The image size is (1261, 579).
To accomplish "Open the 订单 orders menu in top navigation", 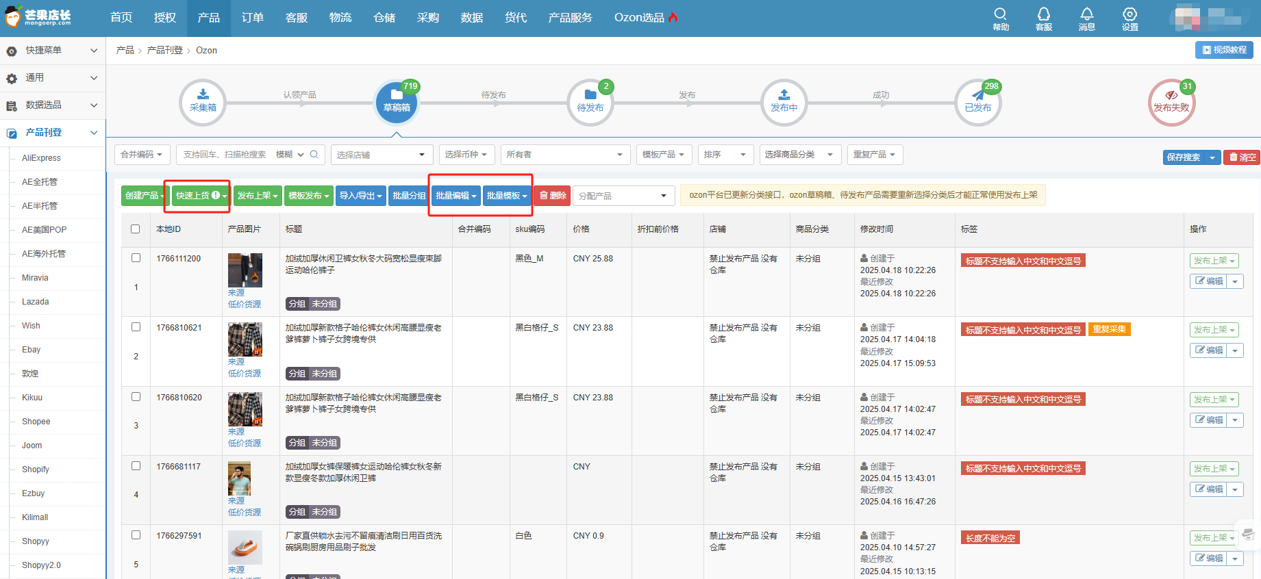I will 252,18.
